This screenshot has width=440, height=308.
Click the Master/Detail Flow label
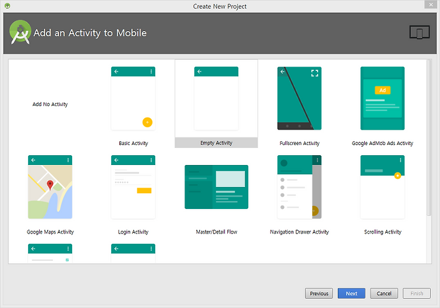coord(216,232)
